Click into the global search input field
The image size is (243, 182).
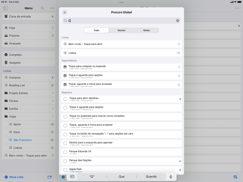point(121,21)
